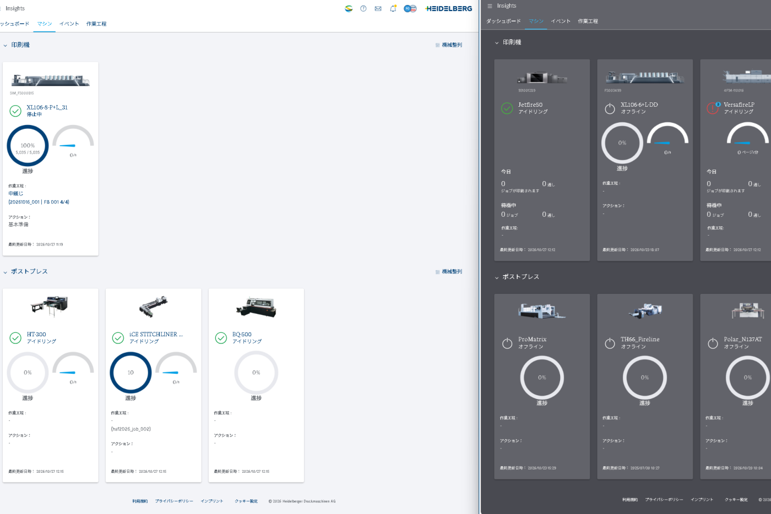This screenshot has width=771, height=514.
Task: Click the Heidelberg logo
Action: pyautogui.click(x=449, y=9)
